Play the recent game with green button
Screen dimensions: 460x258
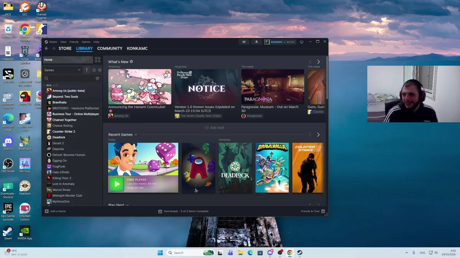116,184
